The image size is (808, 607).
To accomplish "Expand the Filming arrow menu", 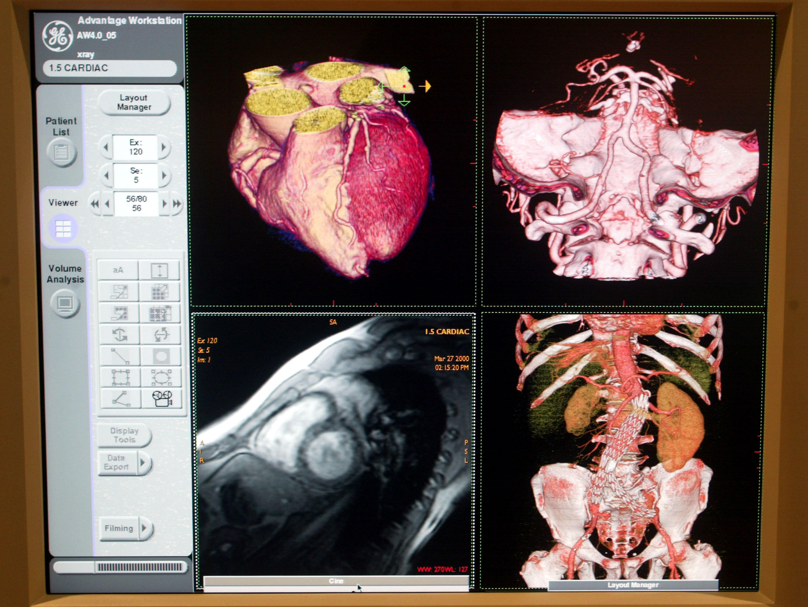I will tap(145, 528).
